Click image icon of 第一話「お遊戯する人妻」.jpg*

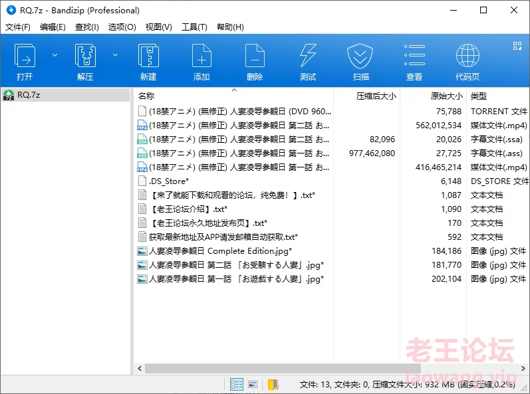tap(142, 279)
